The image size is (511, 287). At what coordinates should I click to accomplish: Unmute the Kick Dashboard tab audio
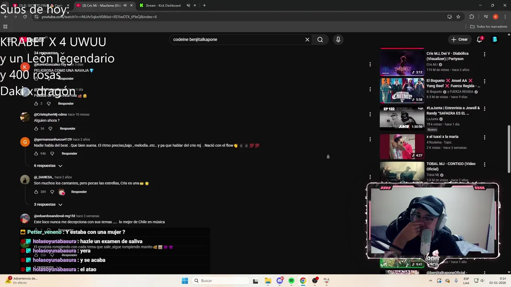188,6
